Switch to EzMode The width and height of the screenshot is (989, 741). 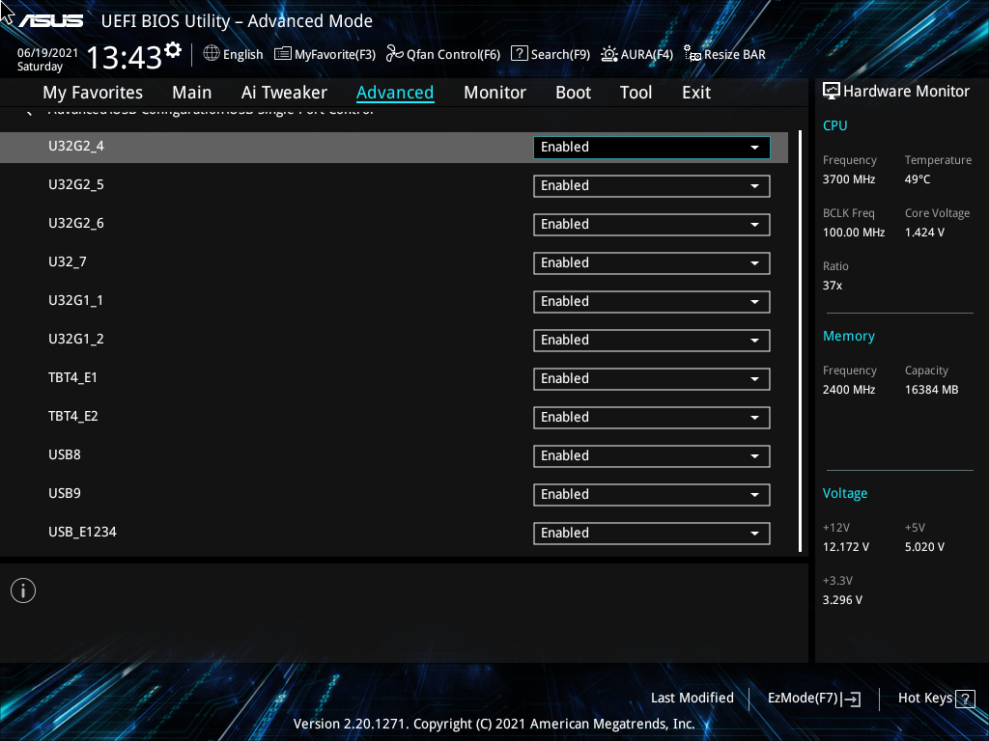(x=812, y=698)
